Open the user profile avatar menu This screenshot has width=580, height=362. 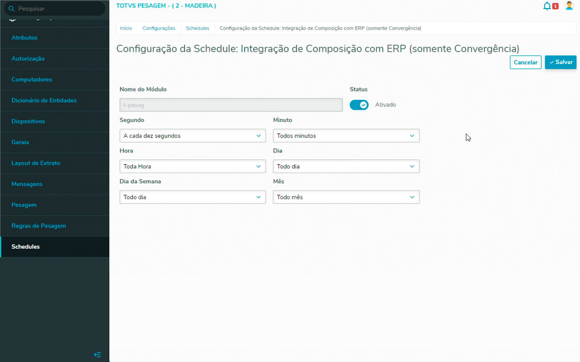(x=569, y=6)
